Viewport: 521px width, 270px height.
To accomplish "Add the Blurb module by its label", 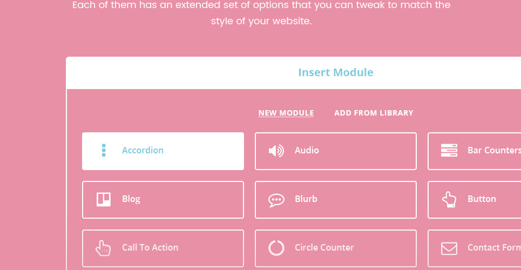I will coord(306,199).
